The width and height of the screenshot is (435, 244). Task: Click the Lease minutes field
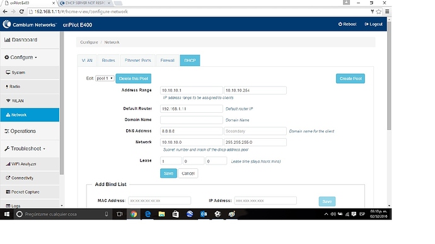tap(216, 161)
